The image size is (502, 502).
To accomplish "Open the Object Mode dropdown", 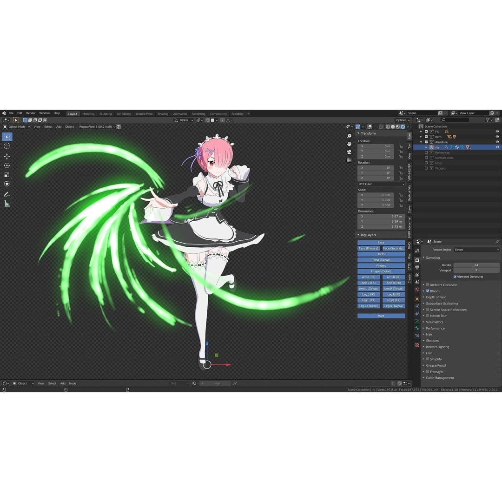I will pos(16,127).
